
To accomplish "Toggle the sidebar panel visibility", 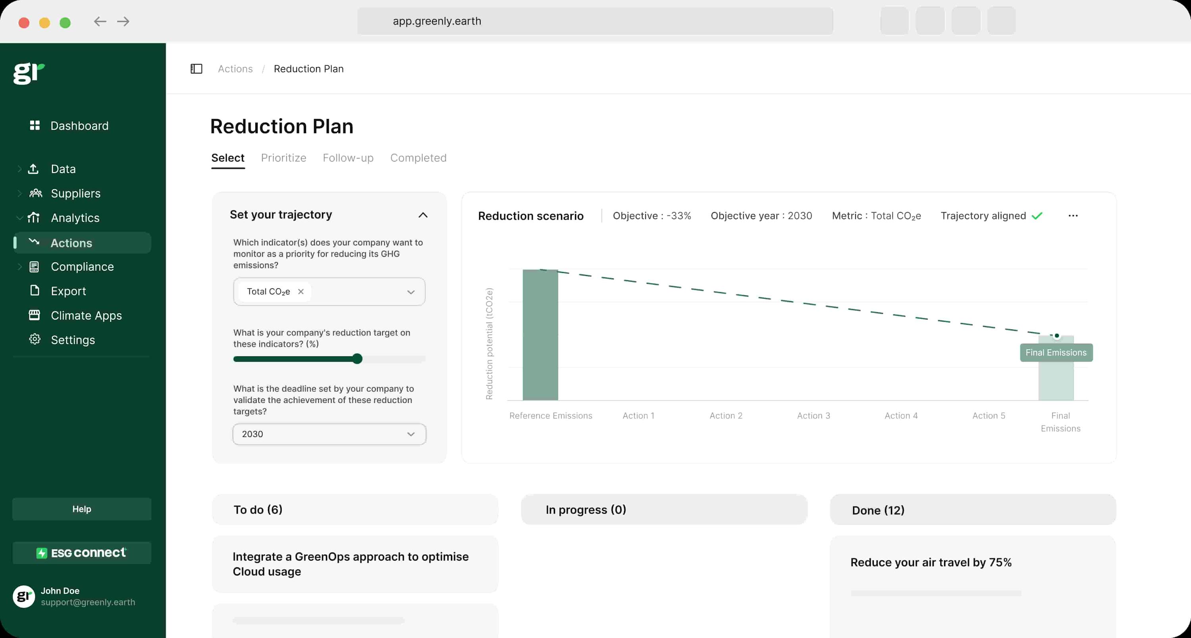I will [x=195, y=69].
